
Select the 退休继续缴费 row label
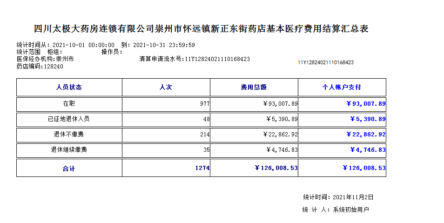(x=69, y=149)
